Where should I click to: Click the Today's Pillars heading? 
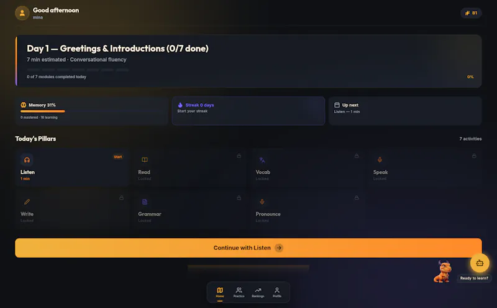pos(35,139)
